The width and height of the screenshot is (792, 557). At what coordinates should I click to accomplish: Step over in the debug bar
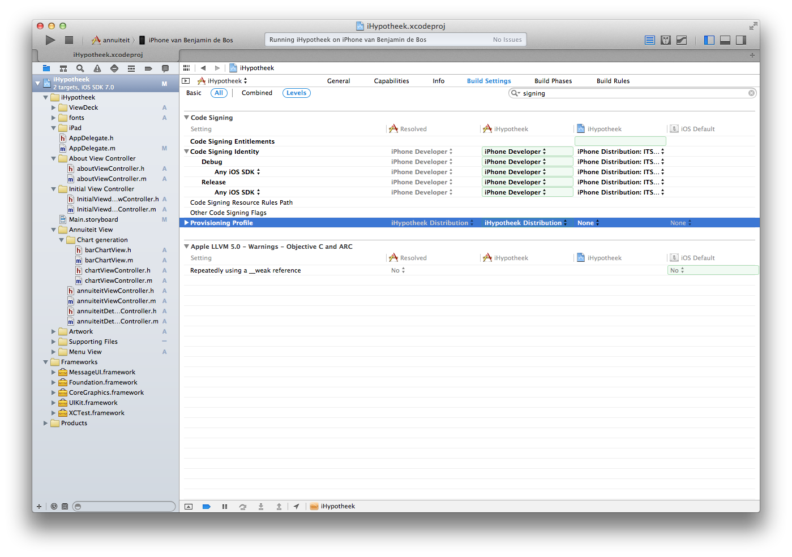point(243,507)
